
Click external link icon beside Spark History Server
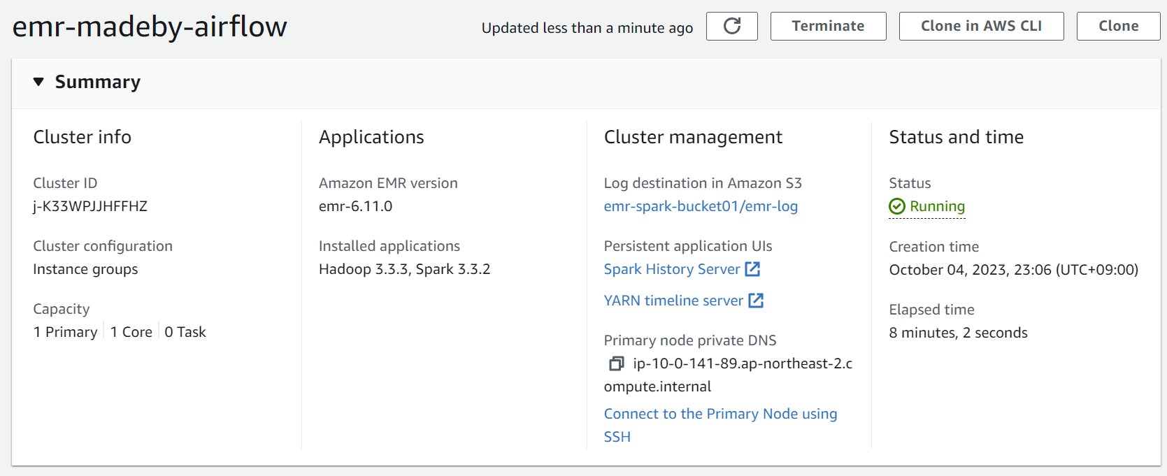click(752, 269)
